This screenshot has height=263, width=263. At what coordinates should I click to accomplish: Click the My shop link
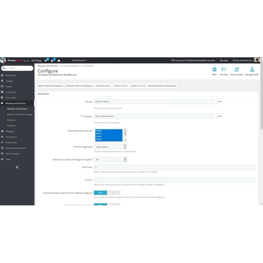[x=224, y=60]
